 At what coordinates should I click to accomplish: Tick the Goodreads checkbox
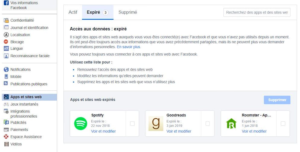(208, 124)
